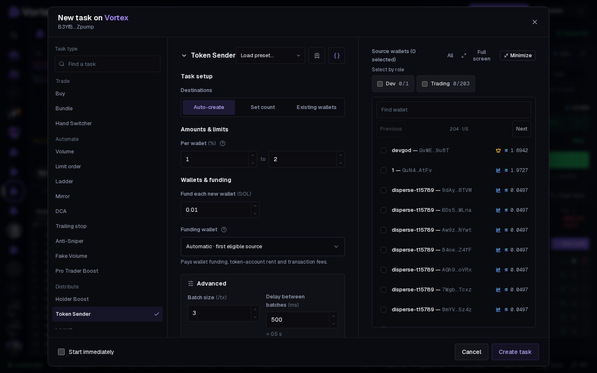Check the Dev role checkbox

pos(380,84)
